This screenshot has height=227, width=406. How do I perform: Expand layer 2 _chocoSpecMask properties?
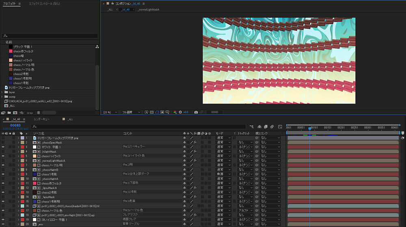click(18, 142)
